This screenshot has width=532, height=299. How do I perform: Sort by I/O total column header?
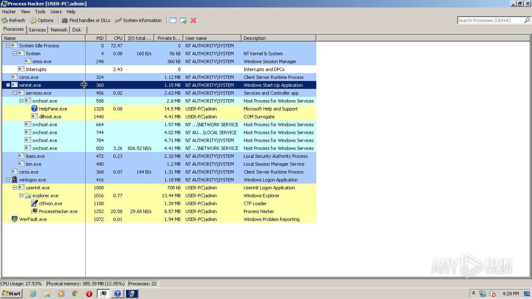click(x=139, y=38)
